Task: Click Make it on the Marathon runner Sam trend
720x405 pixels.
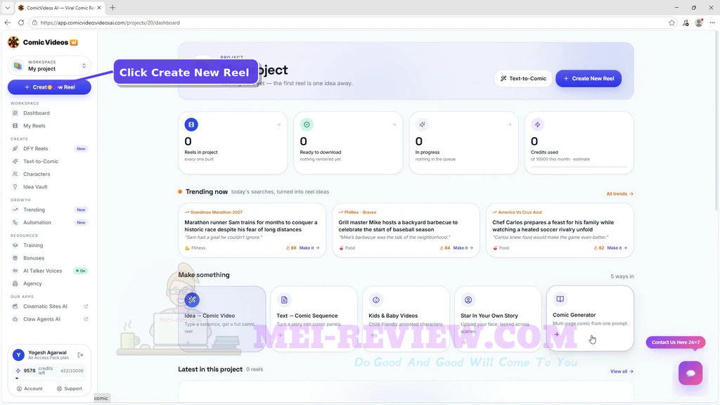Action: pyautogui.click(x=309, y=248)
